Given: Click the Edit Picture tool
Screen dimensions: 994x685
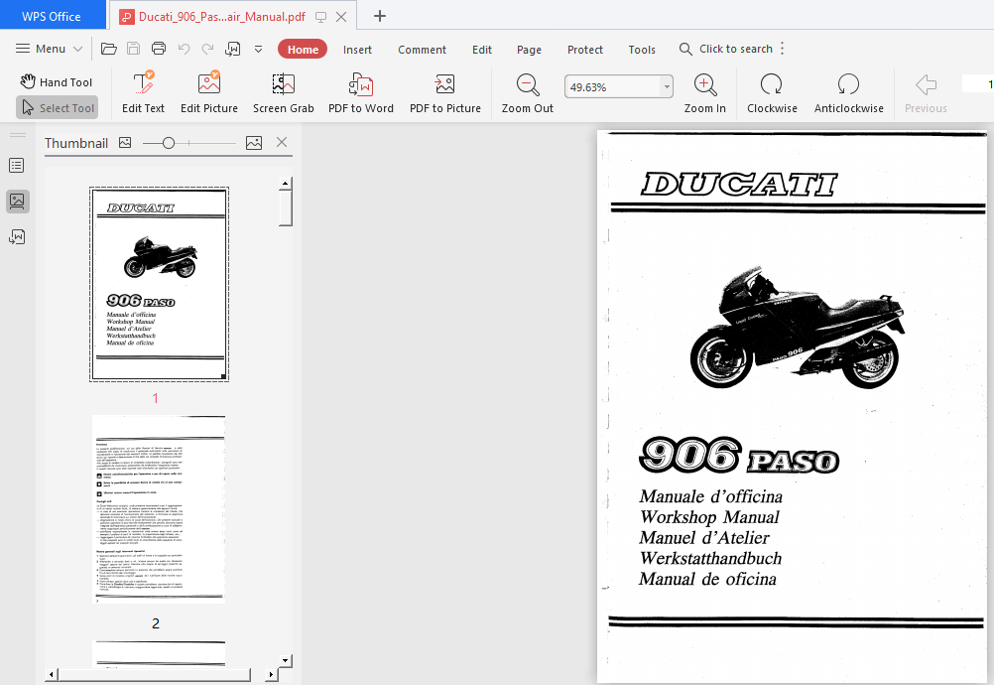Looking at the screenshot, I should click(209, 92).
